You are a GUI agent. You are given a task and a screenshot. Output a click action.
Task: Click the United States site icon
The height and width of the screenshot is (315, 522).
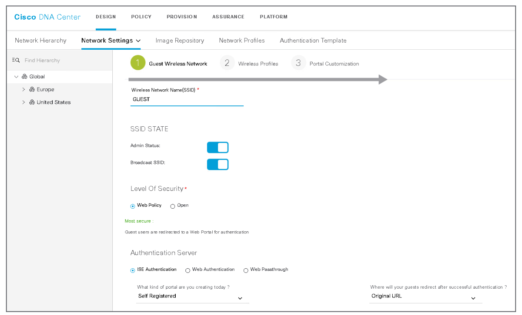coord(32,102)
